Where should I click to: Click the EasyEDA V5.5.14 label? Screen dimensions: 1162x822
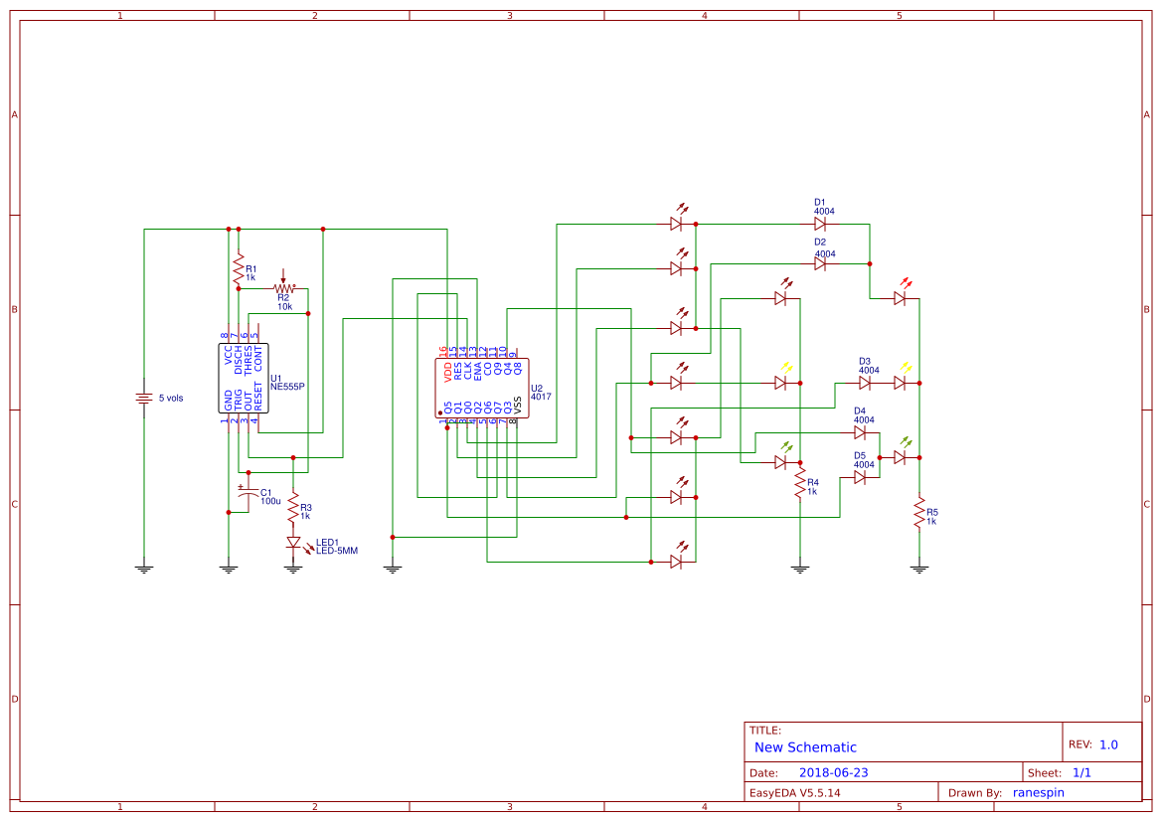[x=794, y=792]
